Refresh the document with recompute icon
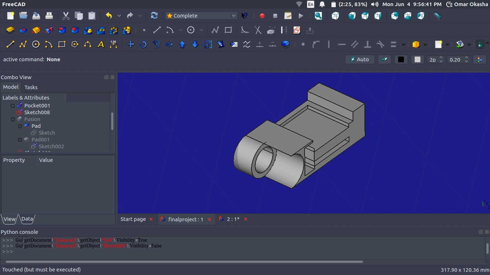The image size is (490, 275). click(154, 16)
